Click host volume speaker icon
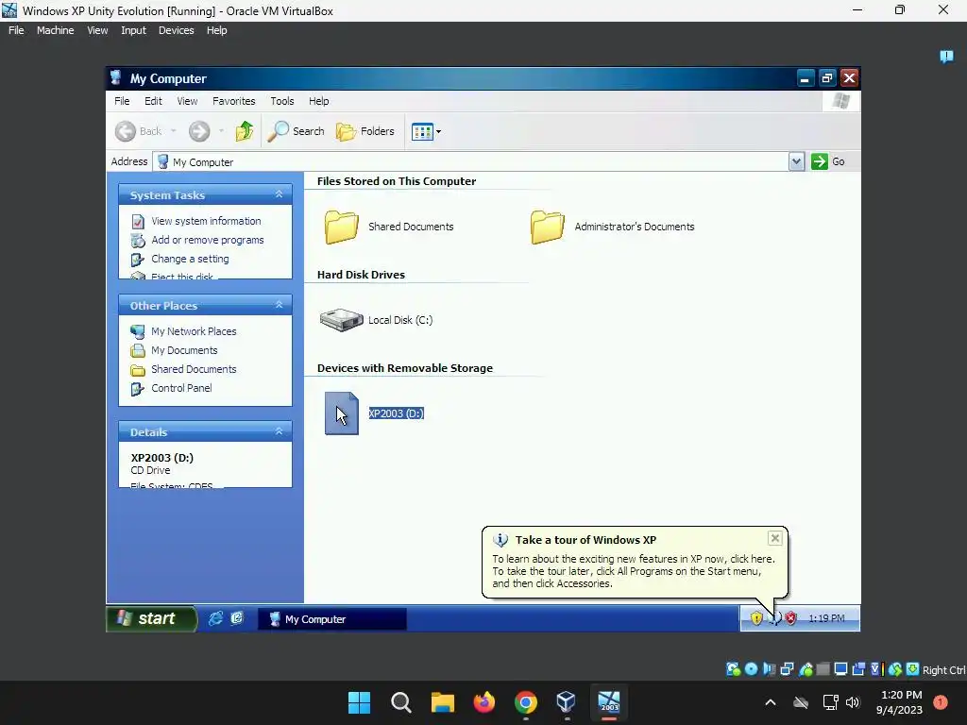This screenshot has height=725, width=967. coord(853,702)
